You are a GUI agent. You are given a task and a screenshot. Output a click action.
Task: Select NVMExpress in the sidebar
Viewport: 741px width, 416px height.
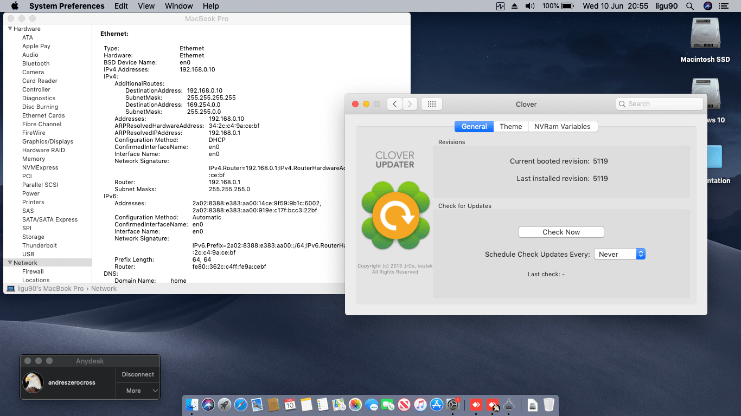point(40,167)
